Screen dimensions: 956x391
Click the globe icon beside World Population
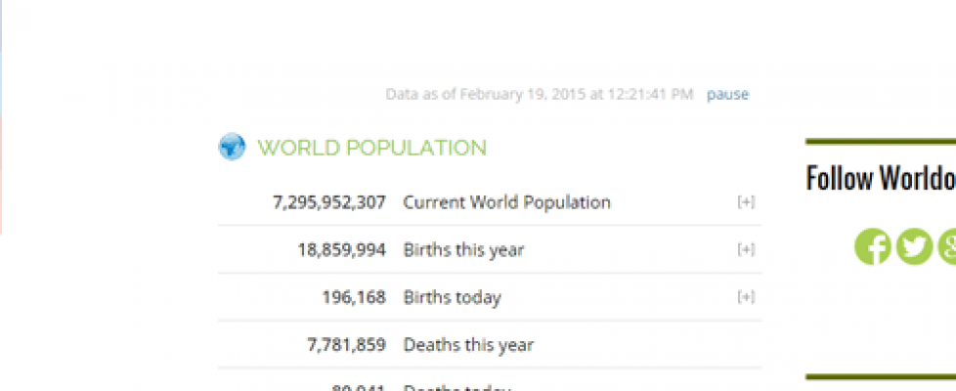232,148
